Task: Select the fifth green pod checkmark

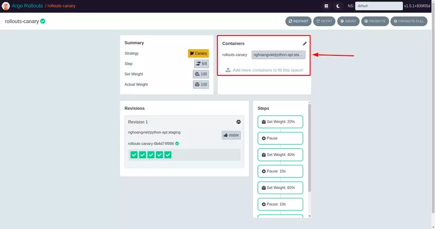Action: pos(168,155)
